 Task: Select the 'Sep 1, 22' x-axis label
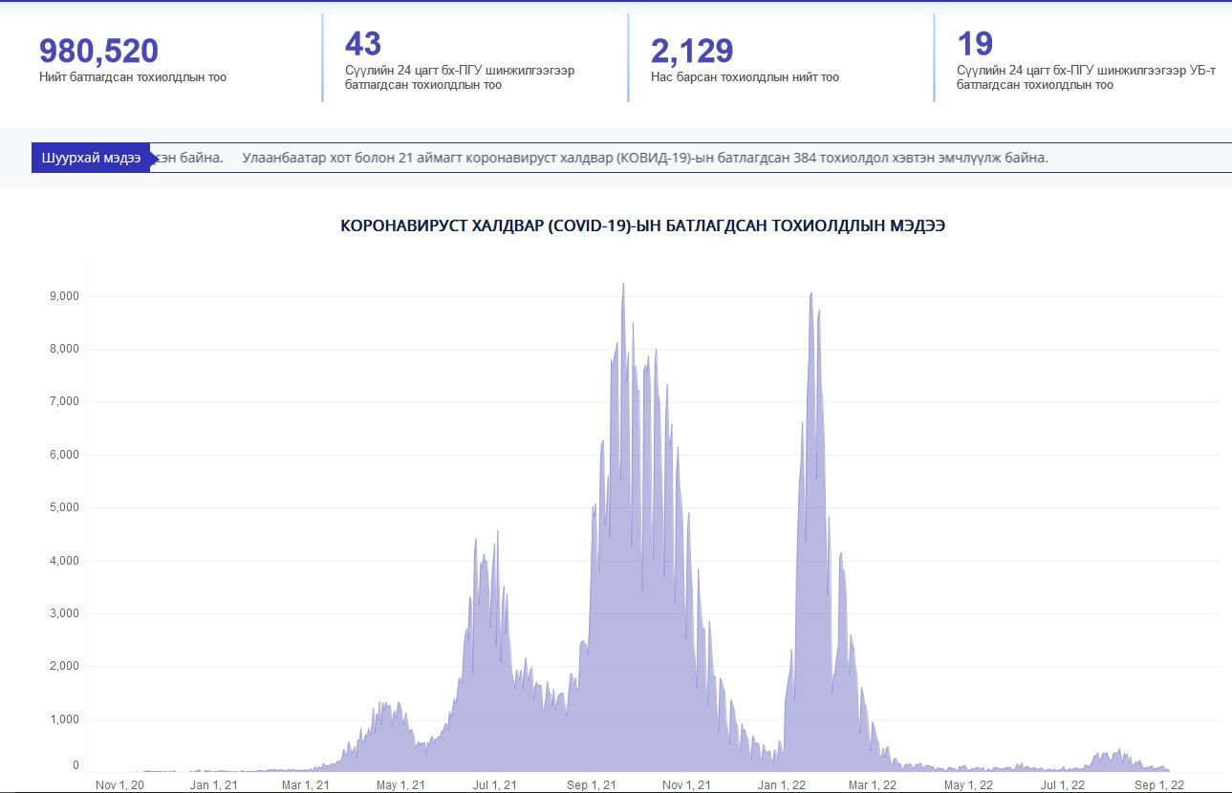pyautogui.click(x=1158, y=785)
